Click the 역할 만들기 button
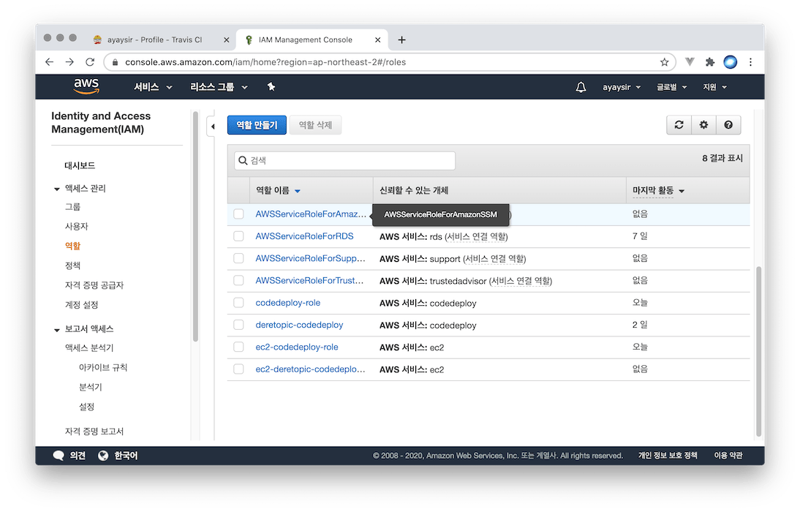The image size is (800, 512). point(257,125)
